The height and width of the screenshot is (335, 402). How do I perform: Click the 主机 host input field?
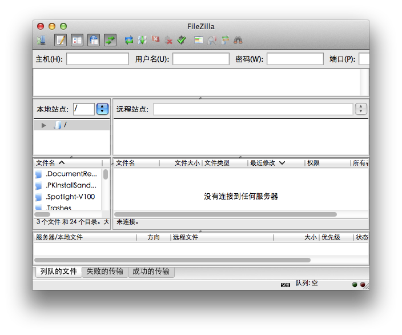98,59
